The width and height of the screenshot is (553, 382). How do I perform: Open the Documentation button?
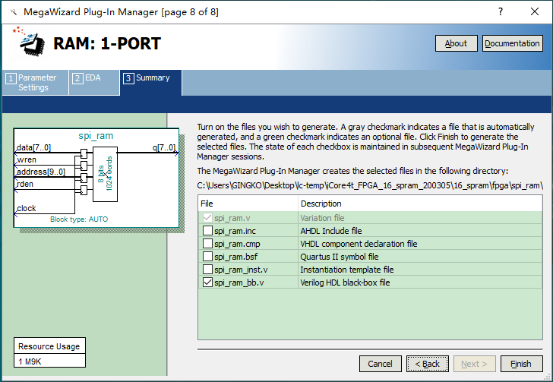tap(512, 43)
